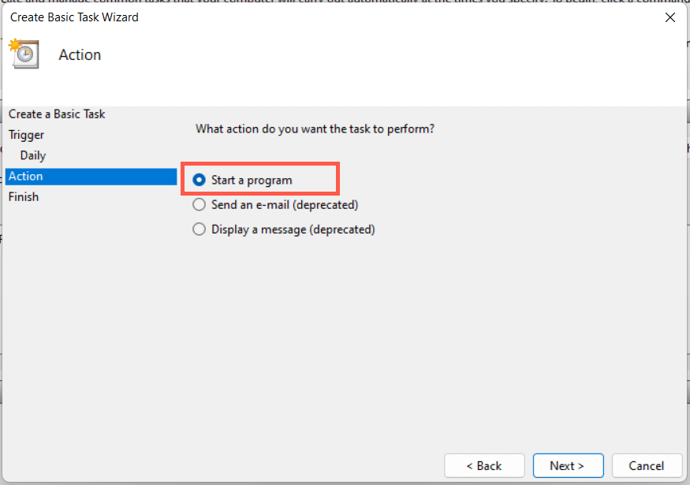Viewport: 690px width, 485px height.
Task: Go back with the Back button
Action: (x=484, y=465)
